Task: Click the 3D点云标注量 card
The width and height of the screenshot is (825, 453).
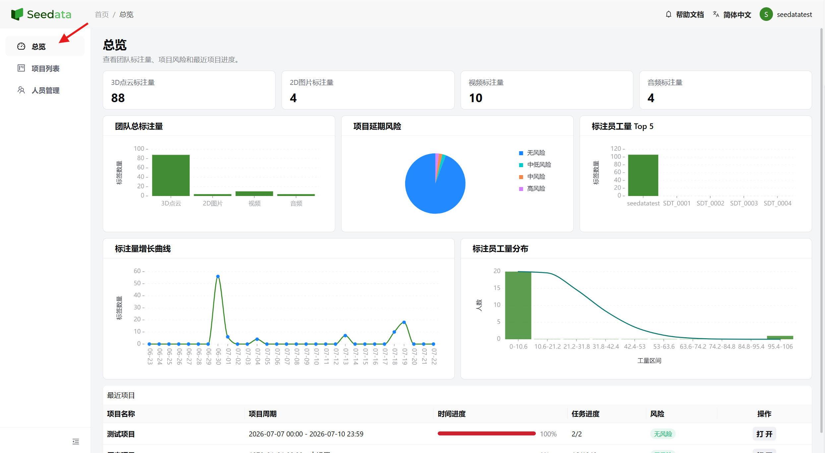Action: point(189,90)
